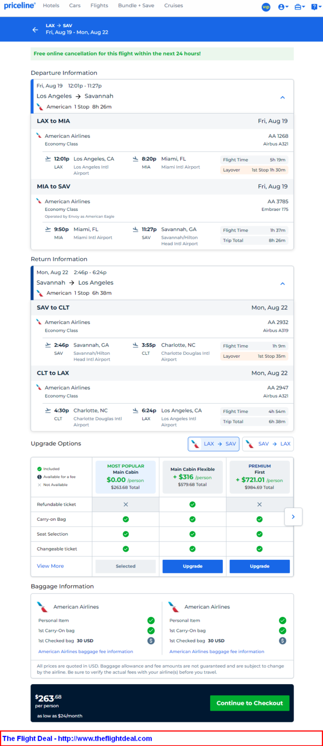Image resolution: width=323 pixels, height=746 pixels.
Task: Click right 1st Checked bag fee dollar icon
Action: pos(283,641)
